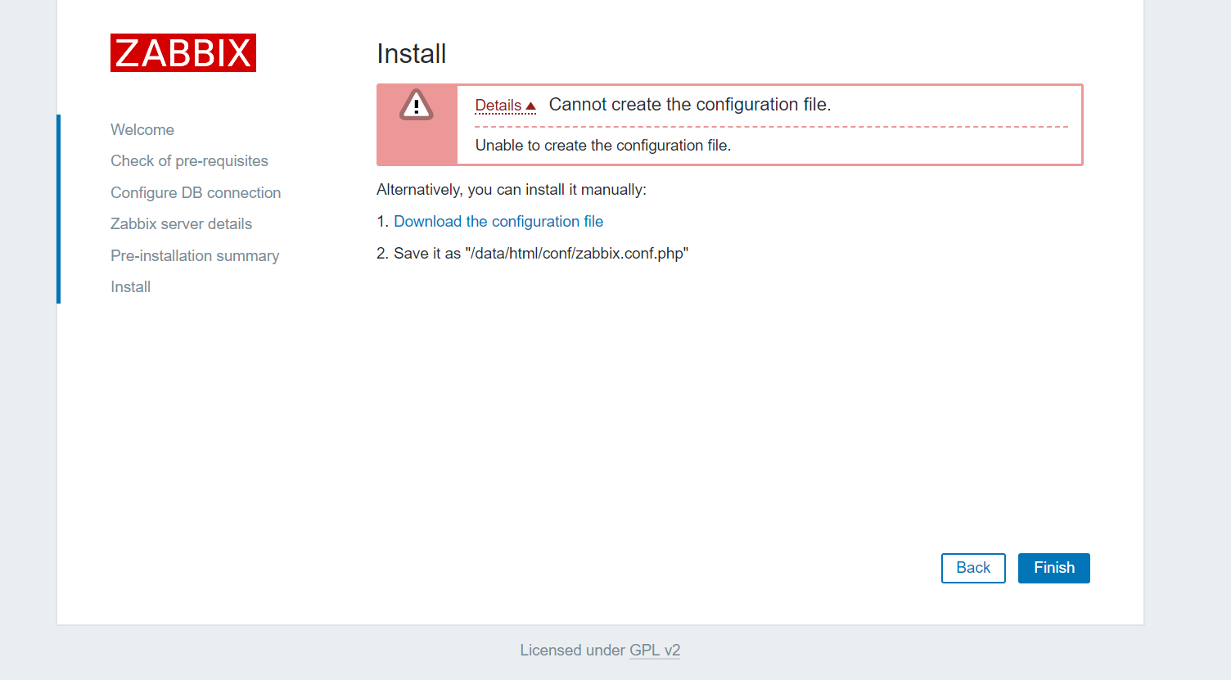Screen dimensions: 1231x680
Task: Open the GPL v2 license link
Action: (x=655, y=651)
